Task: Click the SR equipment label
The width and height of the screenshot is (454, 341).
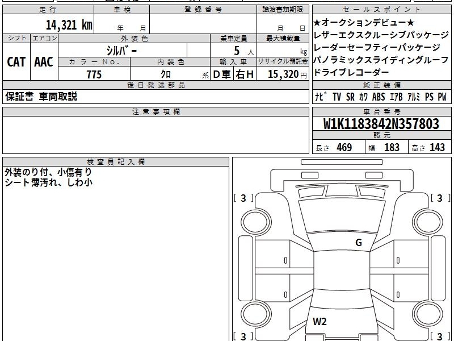Action: pos(350,97)
